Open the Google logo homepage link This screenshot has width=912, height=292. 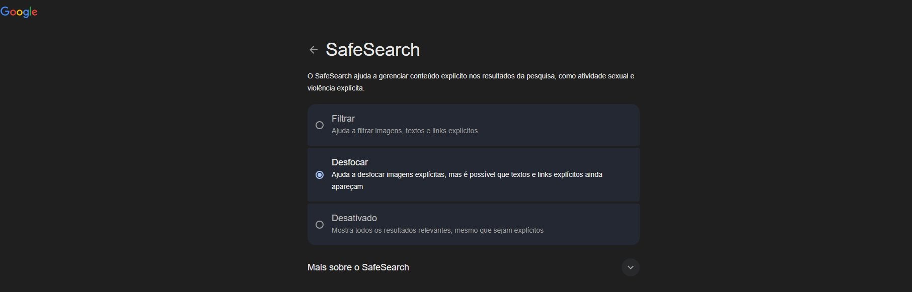(x=19, y=12)
